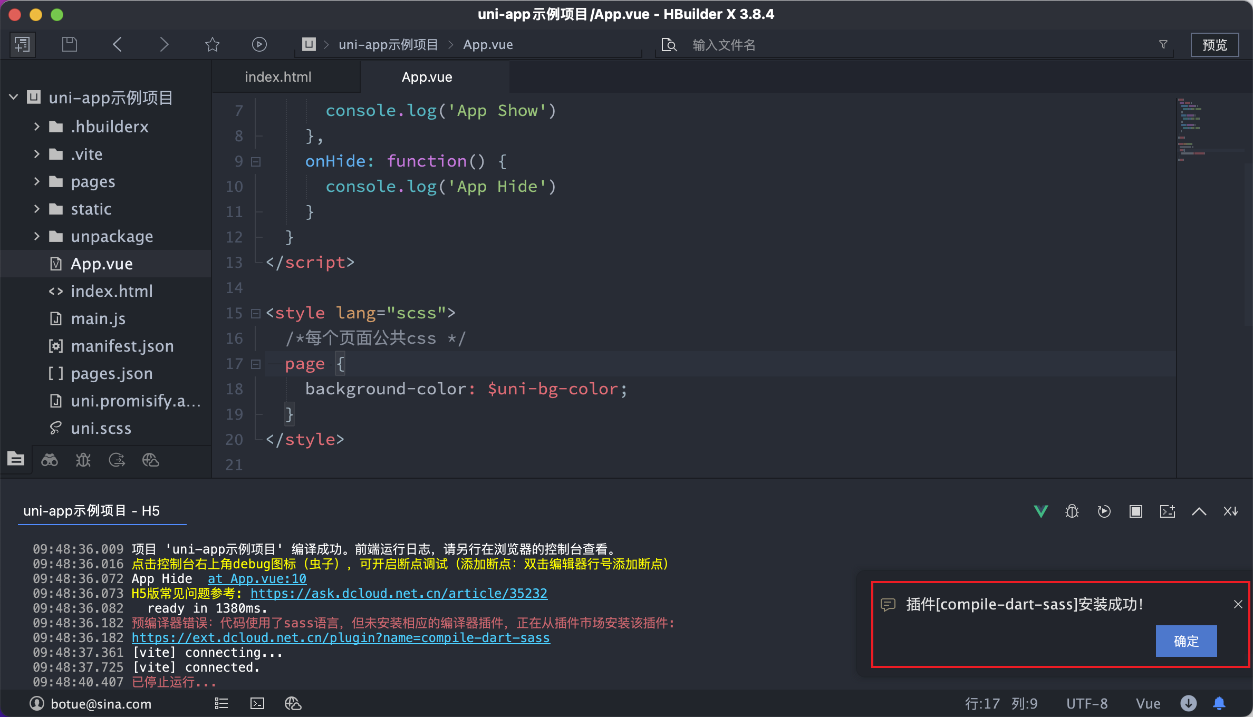Image resolution: width=1253 pixels, height=717 pixels.
Task: Open search binoculars icon in sidebar bottom
Action: point(50,460)
